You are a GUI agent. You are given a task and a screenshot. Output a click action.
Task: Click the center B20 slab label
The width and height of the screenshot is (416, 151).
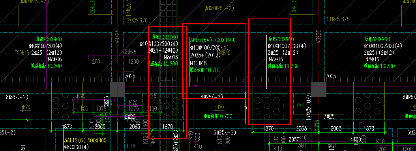[x=220, y=107]
